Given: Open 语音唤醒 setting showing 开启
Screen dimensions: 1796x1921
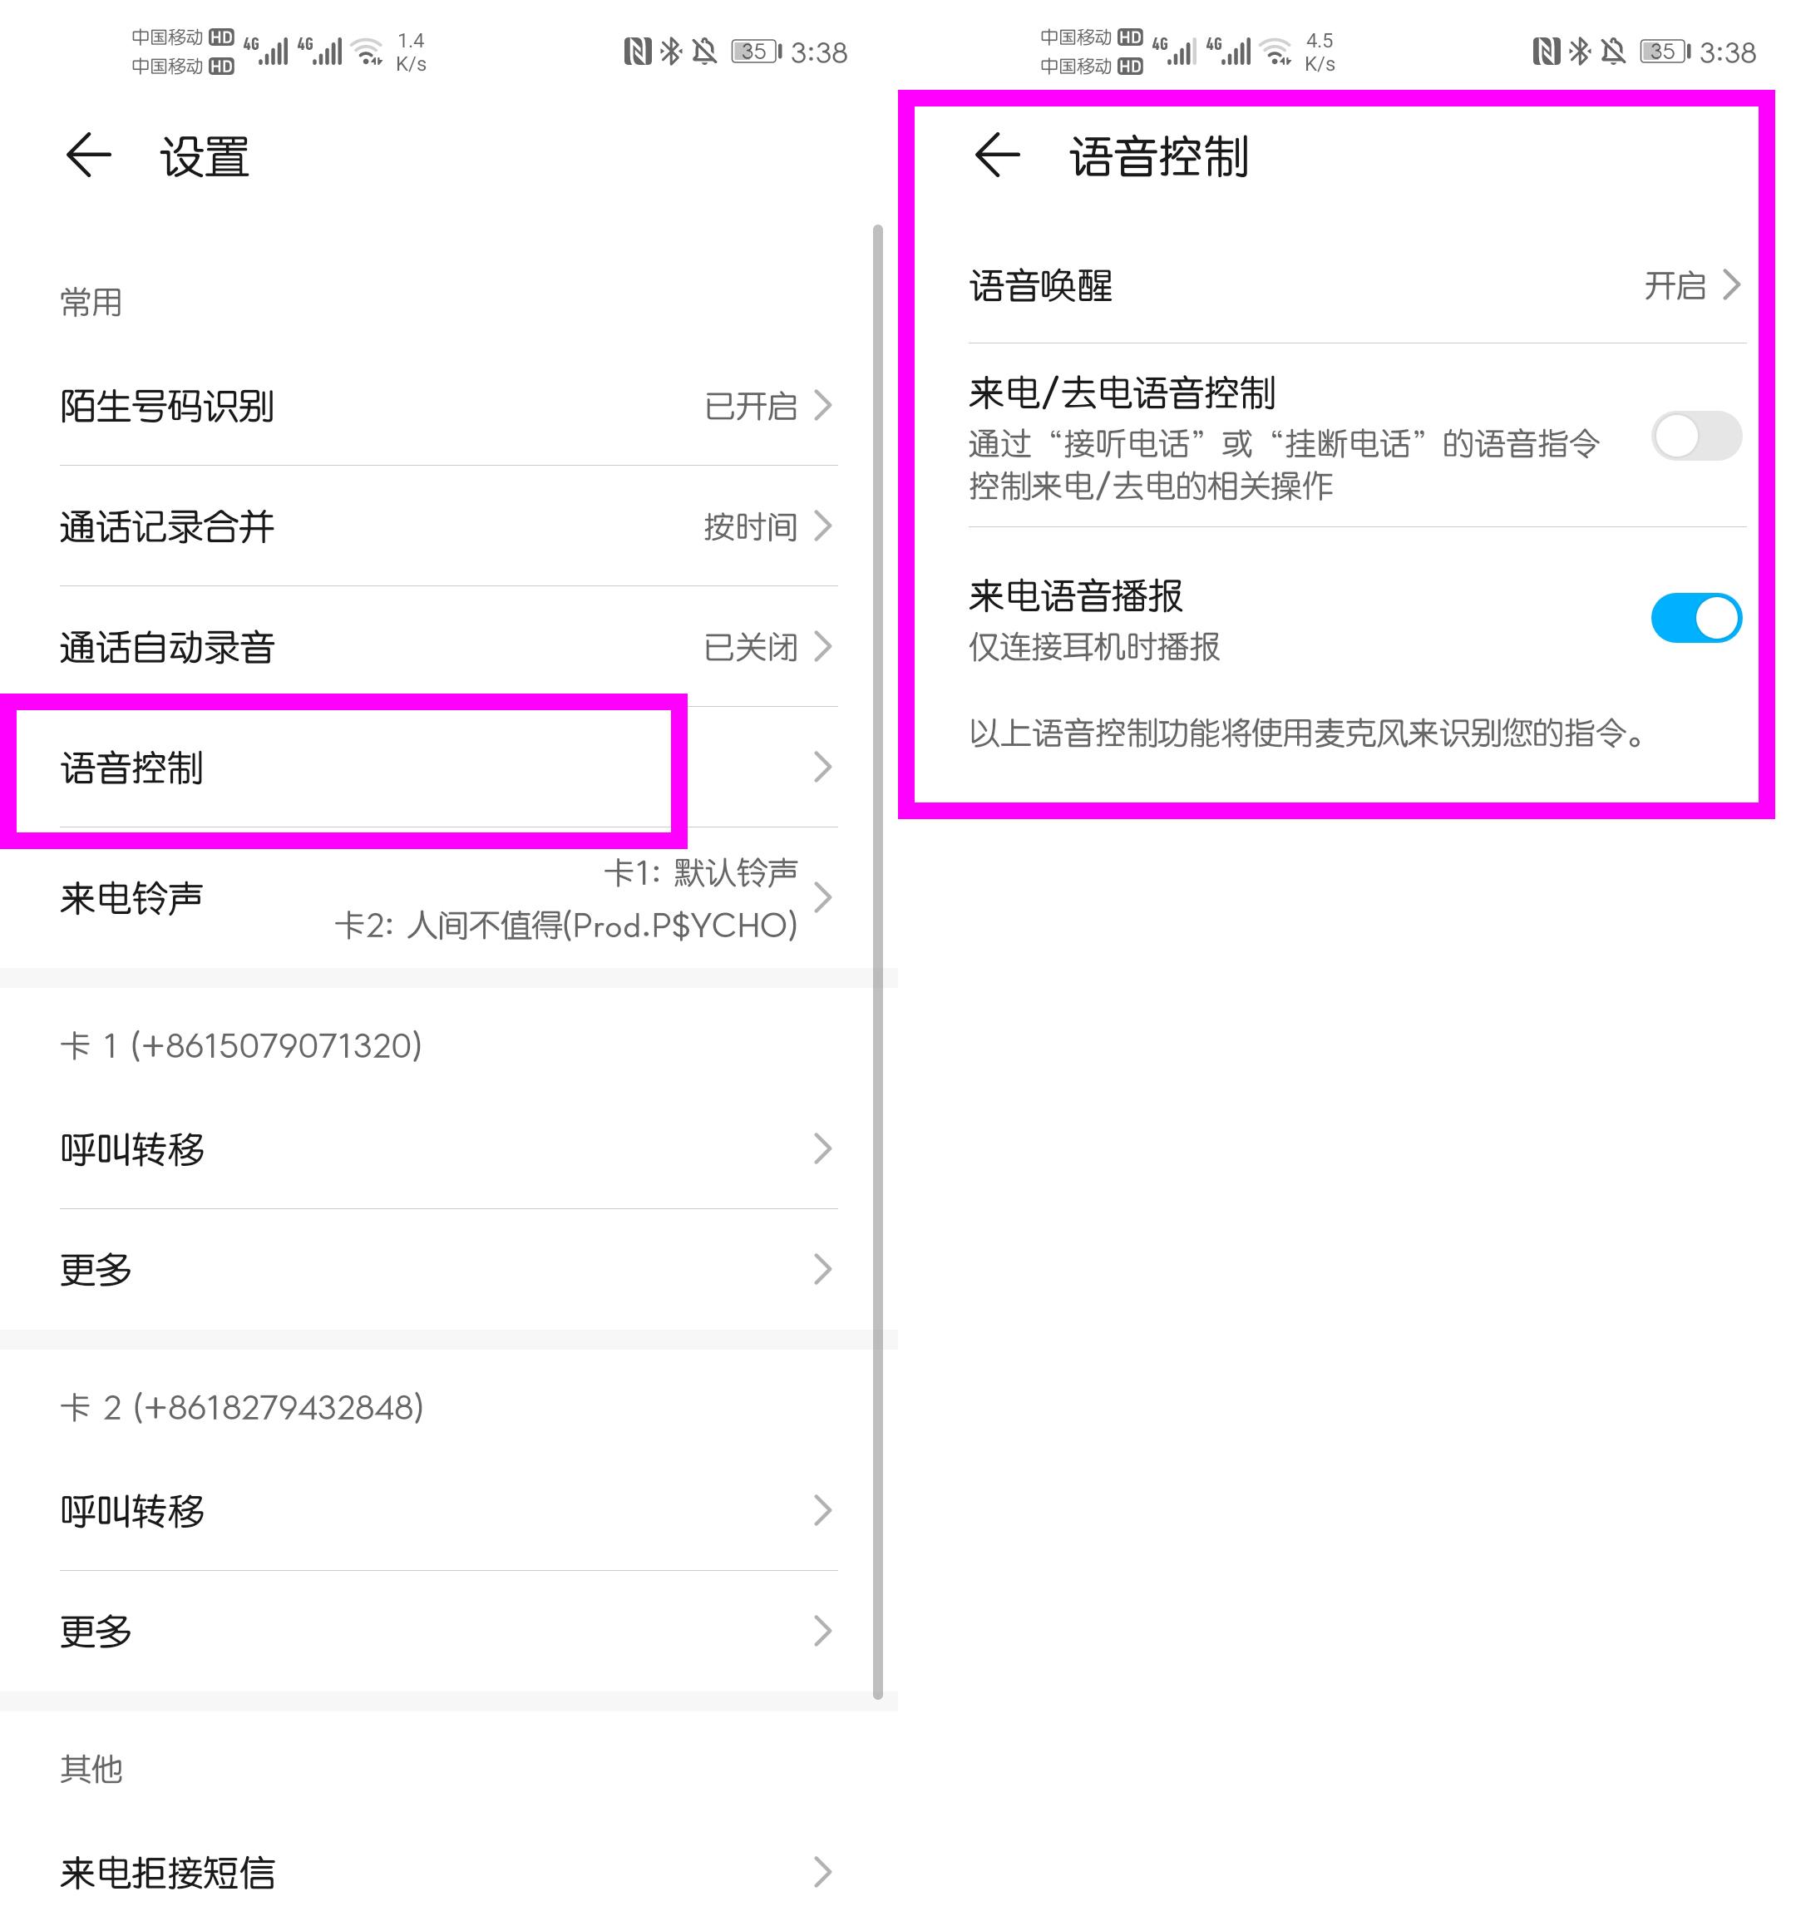Looking at the screenshot, I should (1356, 286).
